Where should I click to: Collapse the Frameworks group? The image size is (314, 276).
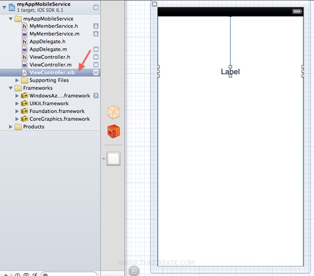point(10,88)
